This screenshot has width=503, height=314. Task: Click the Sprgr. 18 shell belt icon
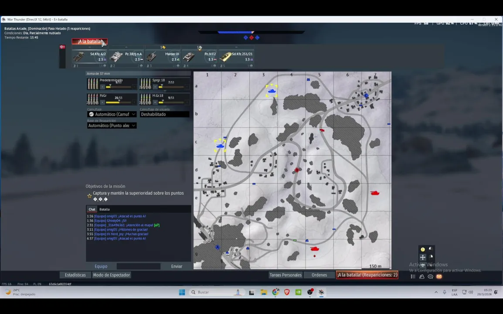[x=145, y=83]
